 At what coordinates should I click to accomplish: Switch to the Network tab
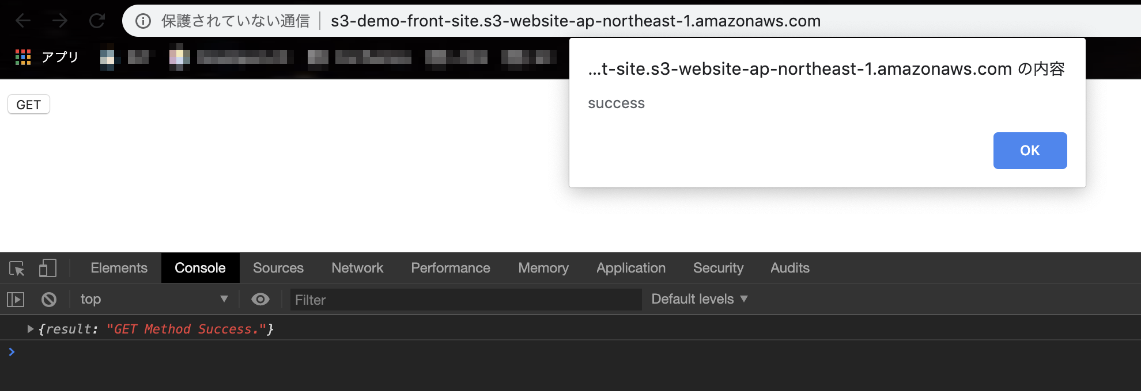click(357, 268)
